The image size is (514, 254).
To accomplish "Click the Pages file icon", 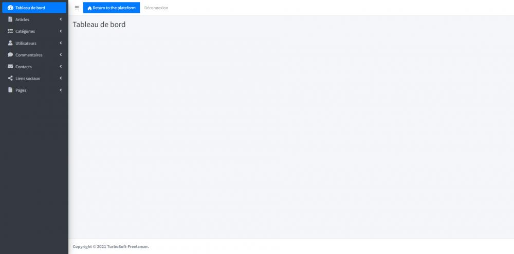I will click(x=10, y=90).
